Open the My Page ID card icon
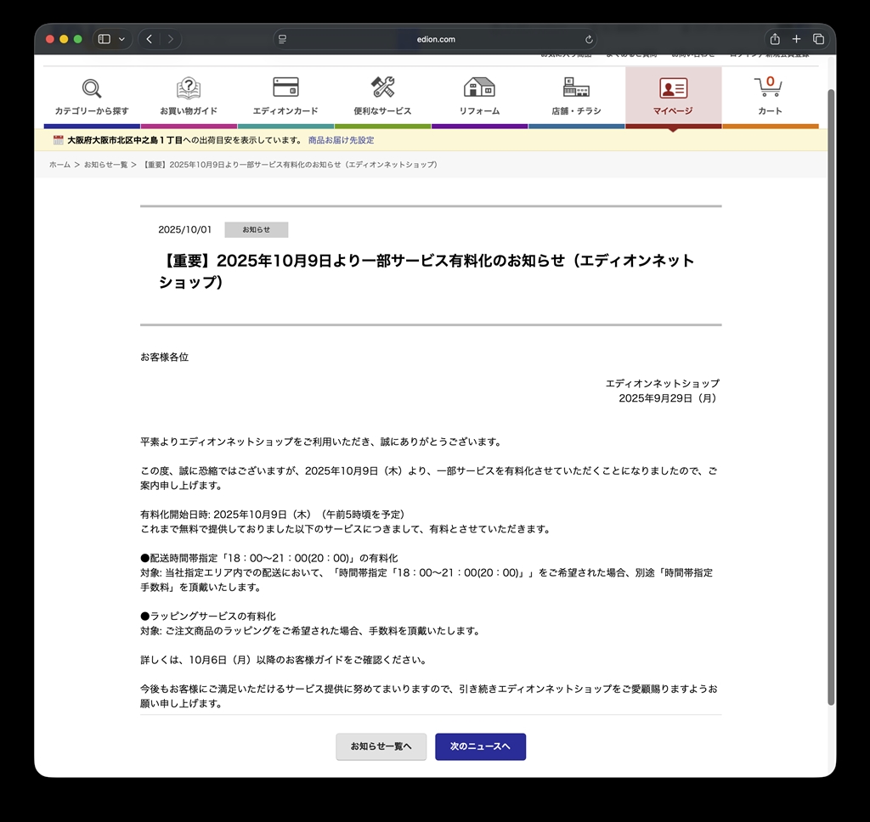 click(x=673, y=87)
